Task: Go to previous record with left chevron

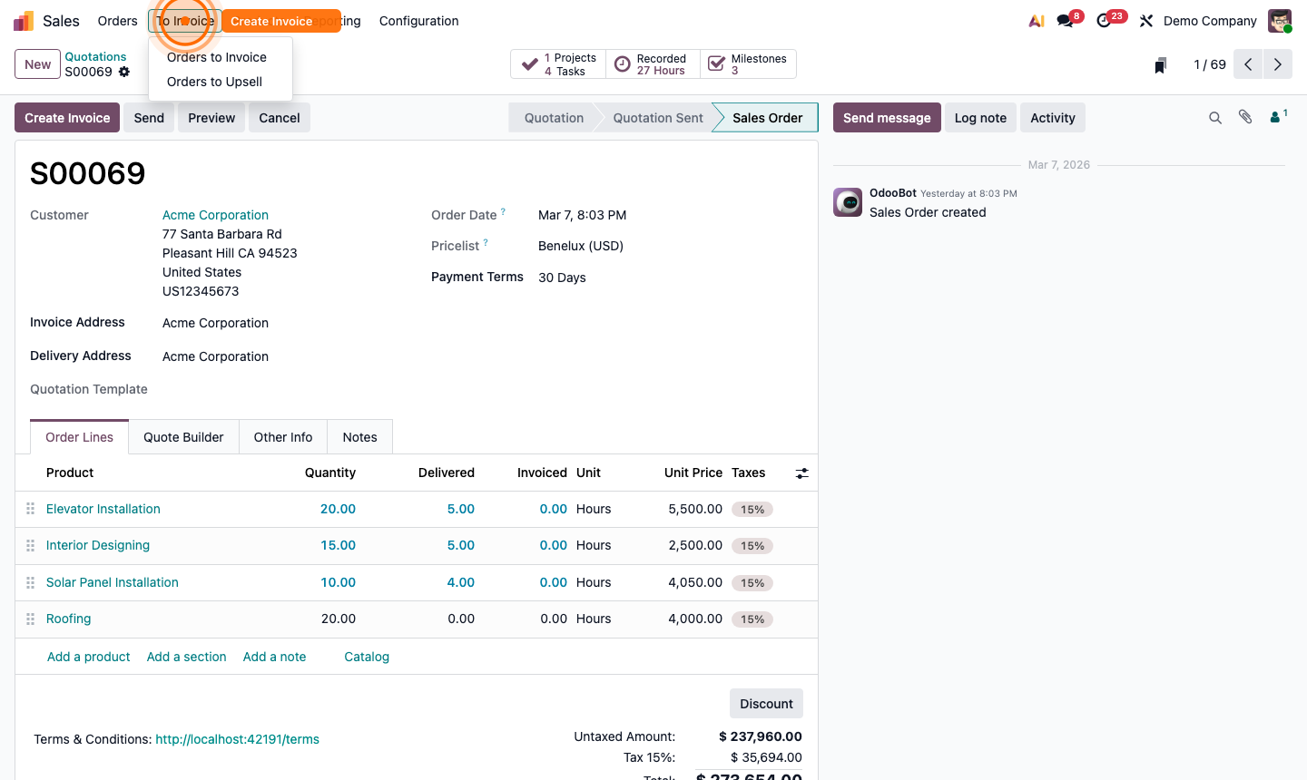Action: point(1248,63)
